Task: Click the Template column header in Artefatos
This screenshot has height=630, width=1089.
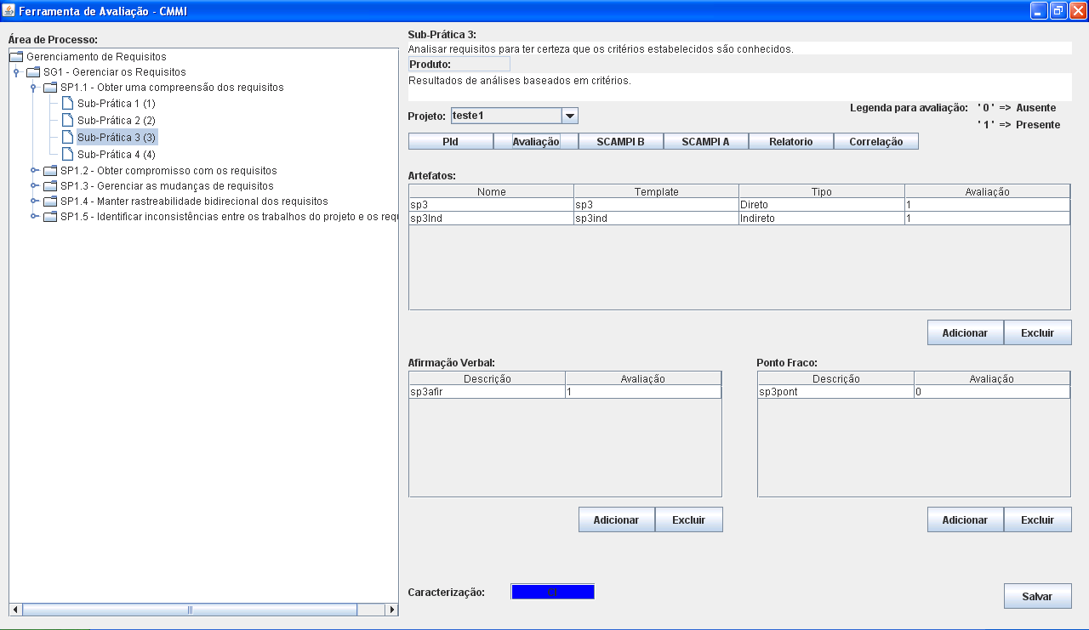Action: [x=657, y=191]
